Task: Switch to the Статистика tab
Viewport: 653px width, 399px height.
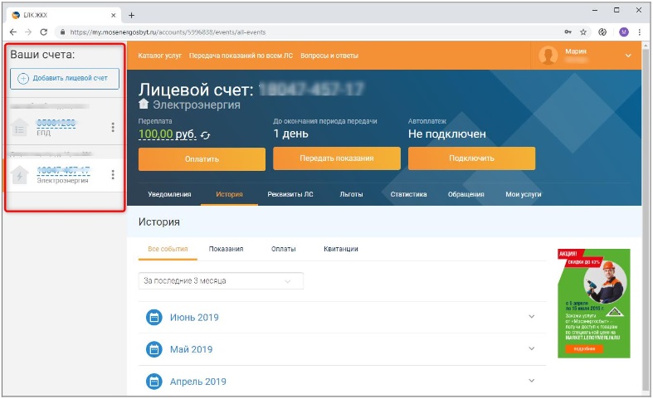Action: (408, 194)
